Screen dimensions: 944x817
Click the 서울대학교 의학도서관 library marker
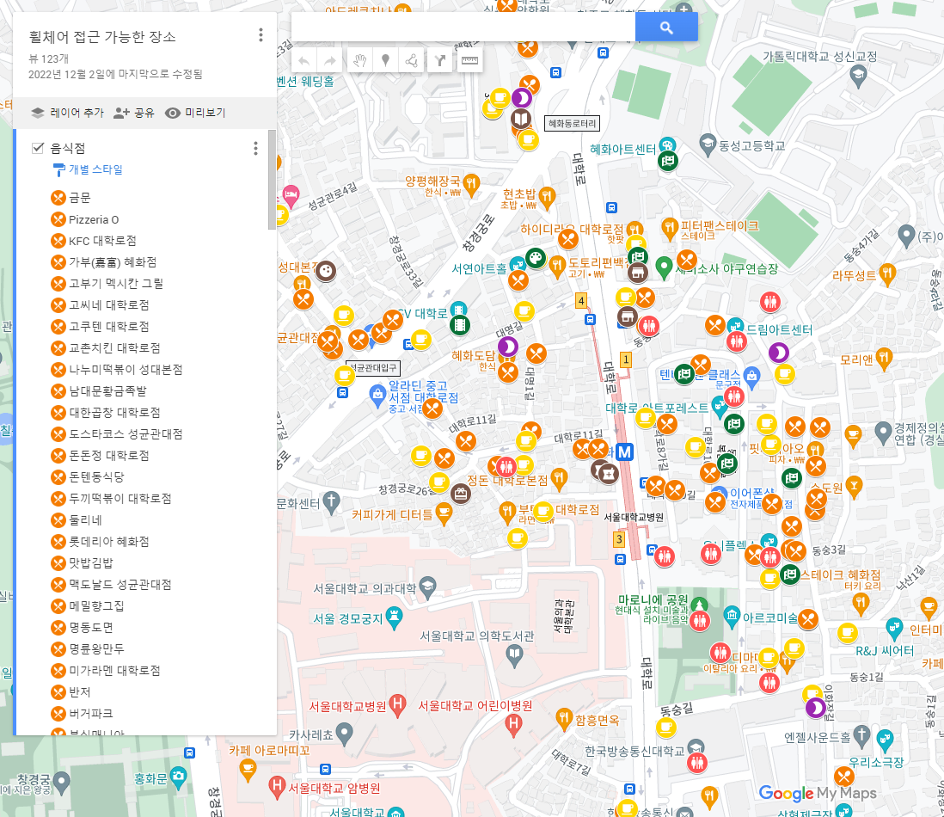[x=514, y=655]
